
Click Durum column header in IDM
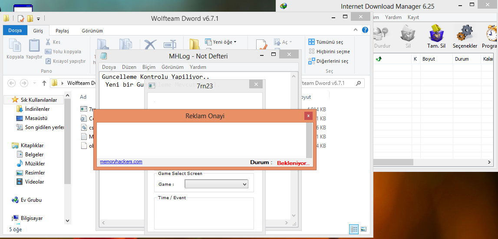(467, 59)
